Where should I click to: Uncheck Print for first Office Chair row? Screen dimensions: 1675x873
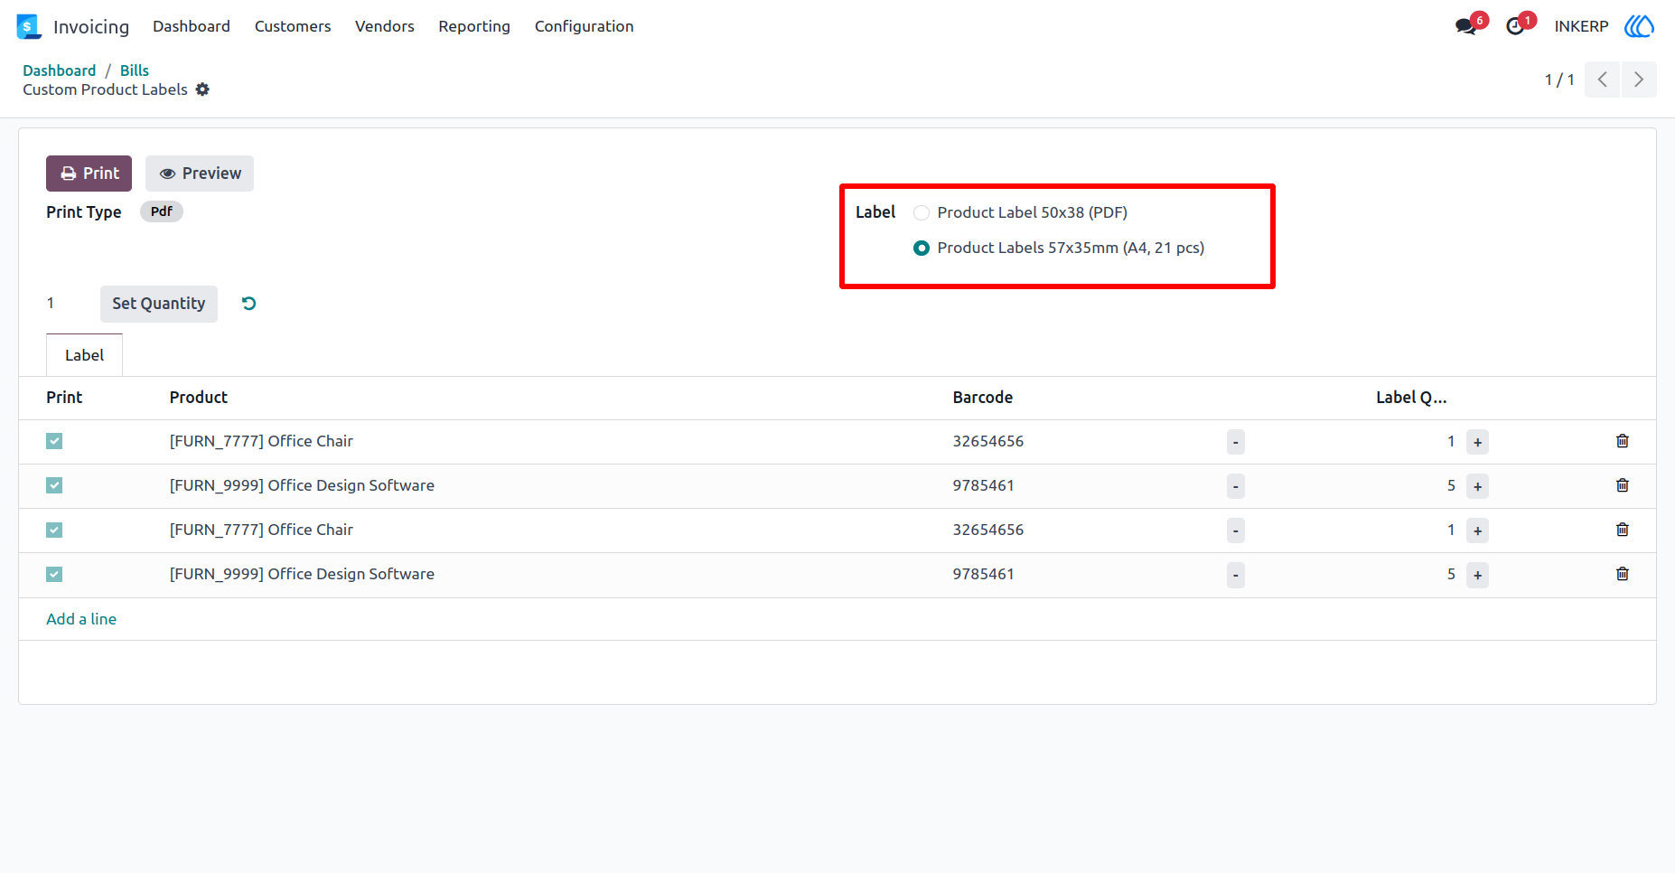54,441
